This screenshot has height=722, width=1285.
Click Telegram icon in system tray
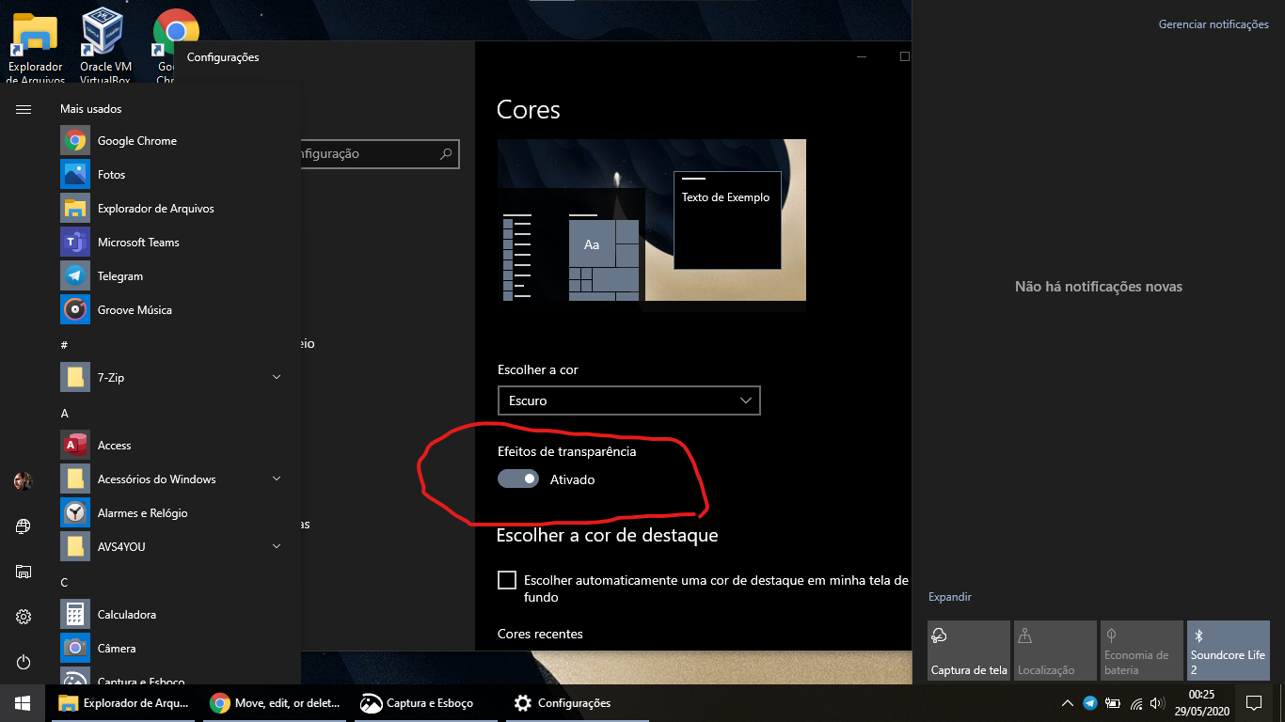1090,703
